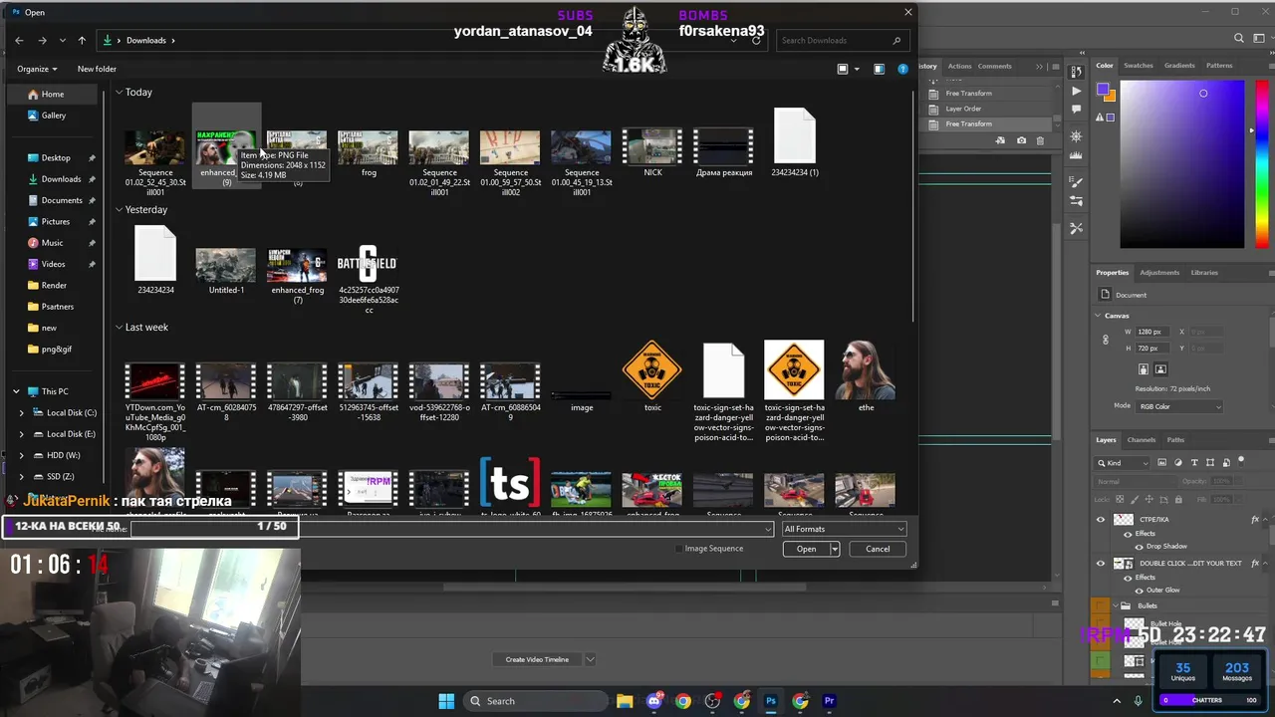This screenshot has width=1275, height=717.
Task: Expand Local Disk (E:) node
Action: 22,434
